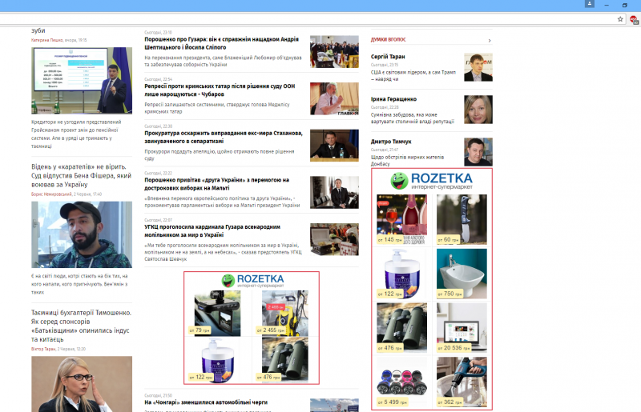Click author name Віктор Таран
The width and height of the screenshot is (641, 412).
[43, 349]
